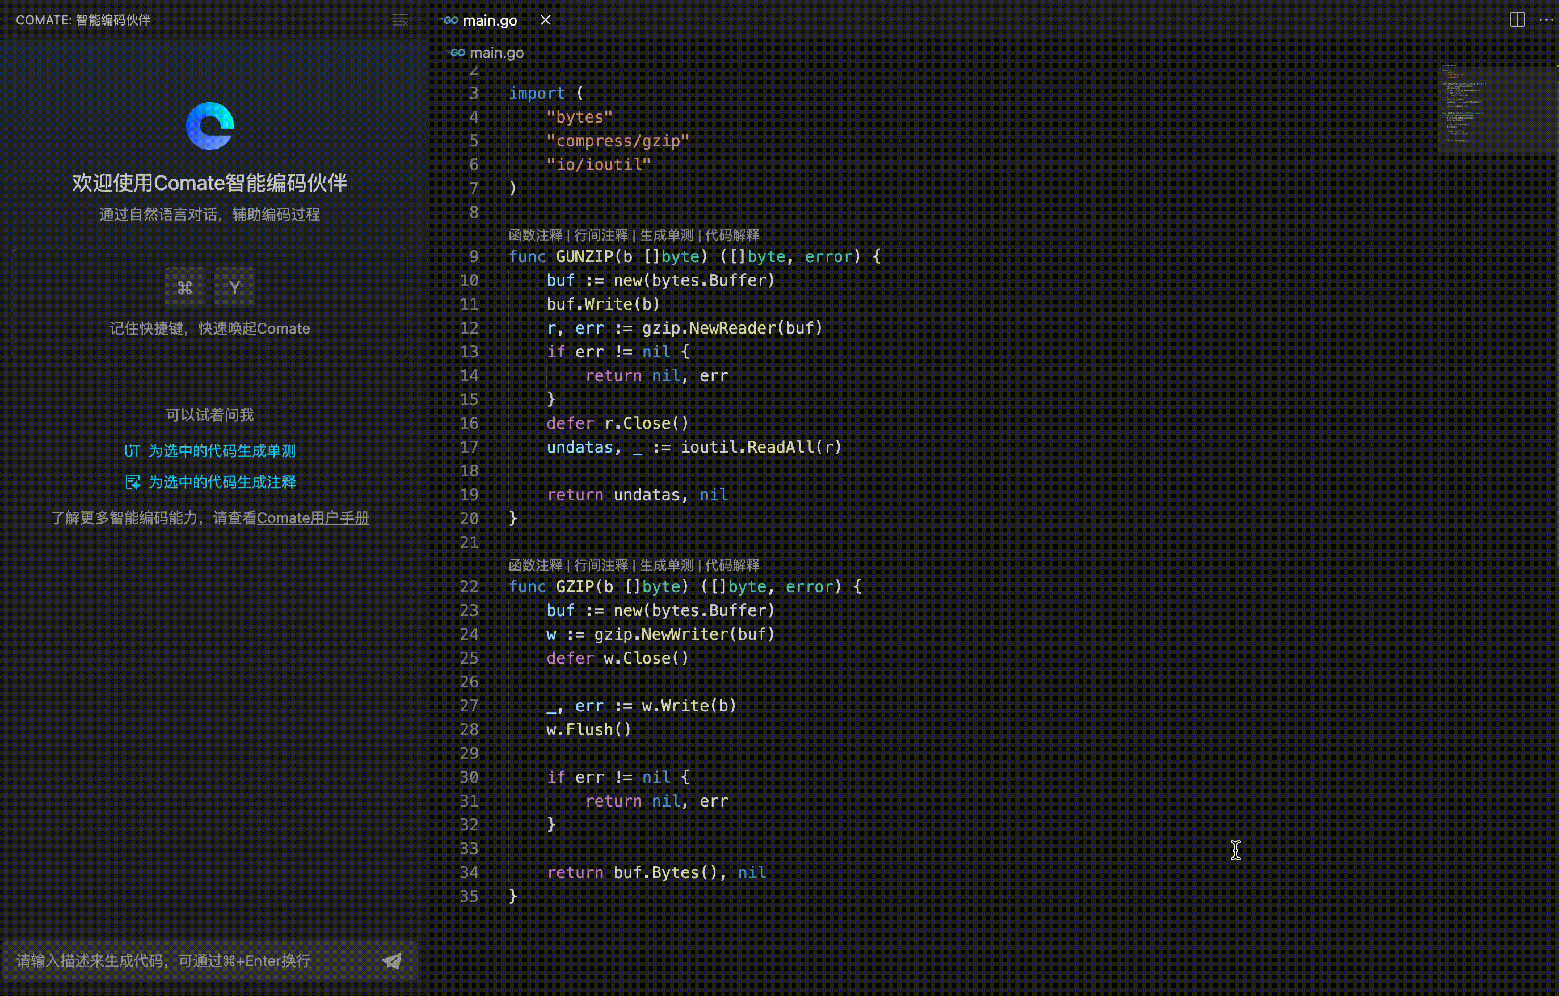This screenshot has height=996, width=1559.
Task: Close the main.go tab
Action: click(x=546, y=20)
